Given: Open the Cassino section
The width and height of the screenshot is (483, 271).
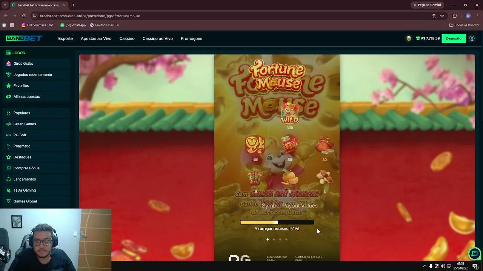Looking at the screenshot, I should pyautogui.click(x=127, y=38).
